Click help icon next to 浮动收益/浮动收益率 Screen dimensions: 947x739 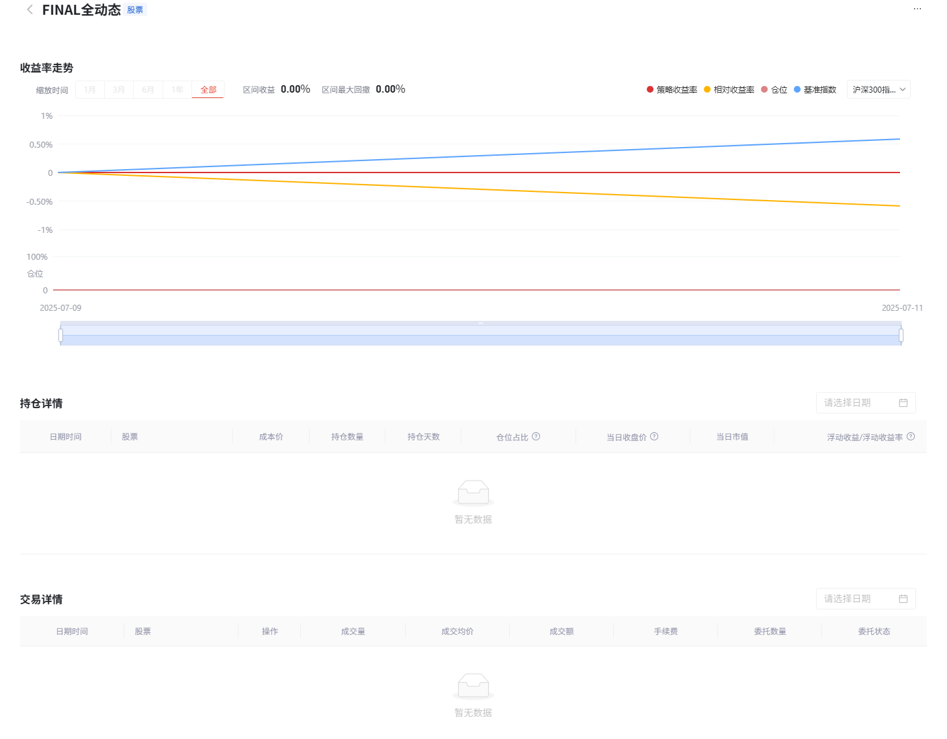tap(911, 436)
